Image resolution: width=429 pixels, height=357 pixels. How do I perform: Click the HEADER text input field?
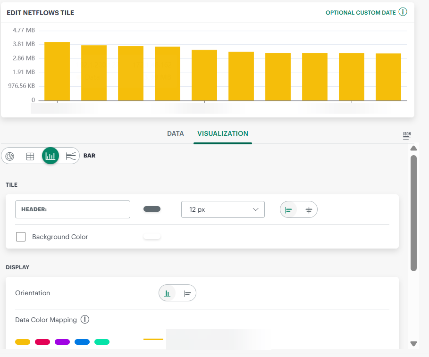pos(73,209)
